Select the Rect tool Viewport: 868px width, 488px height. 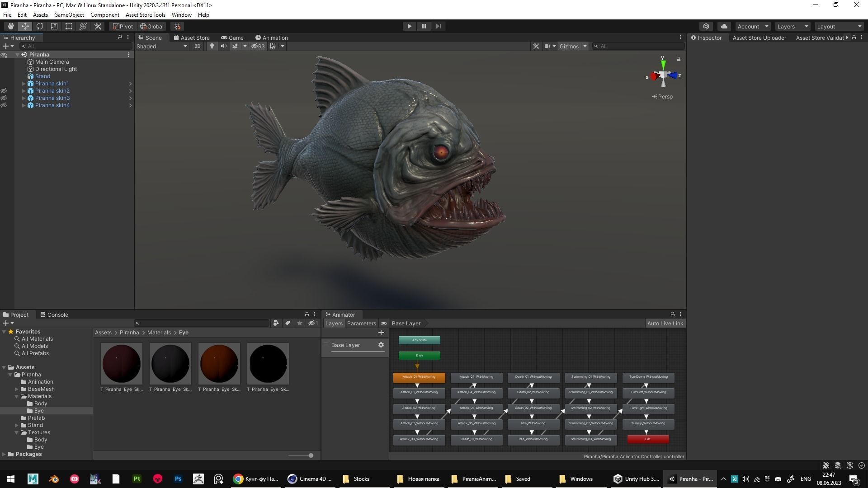tap(69, 26)
